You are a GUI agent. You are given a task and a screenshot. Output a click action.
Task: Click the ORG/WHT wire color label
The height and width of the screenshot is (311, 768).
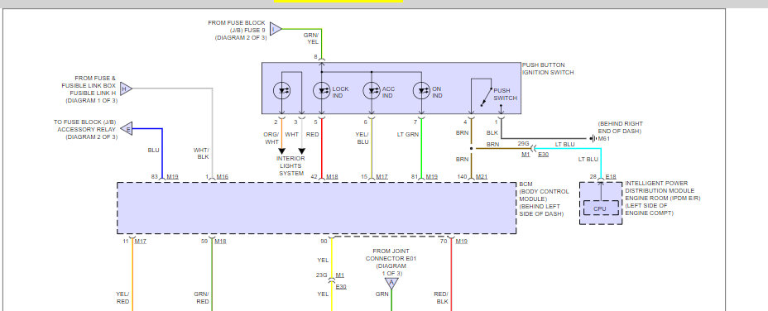[x=271, y=137]
